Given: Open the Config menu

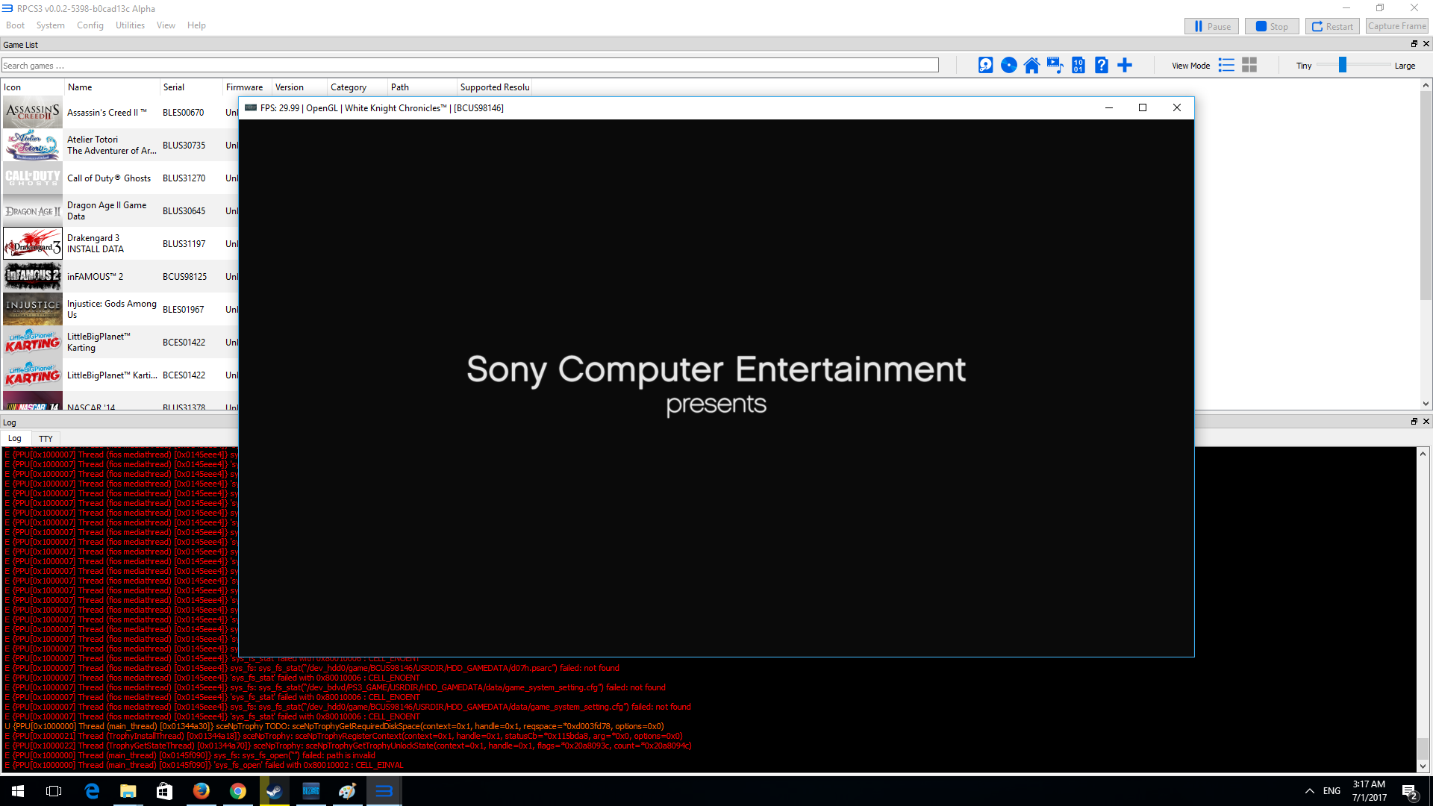Looking at the screenshot, I should tap(90, 25).
